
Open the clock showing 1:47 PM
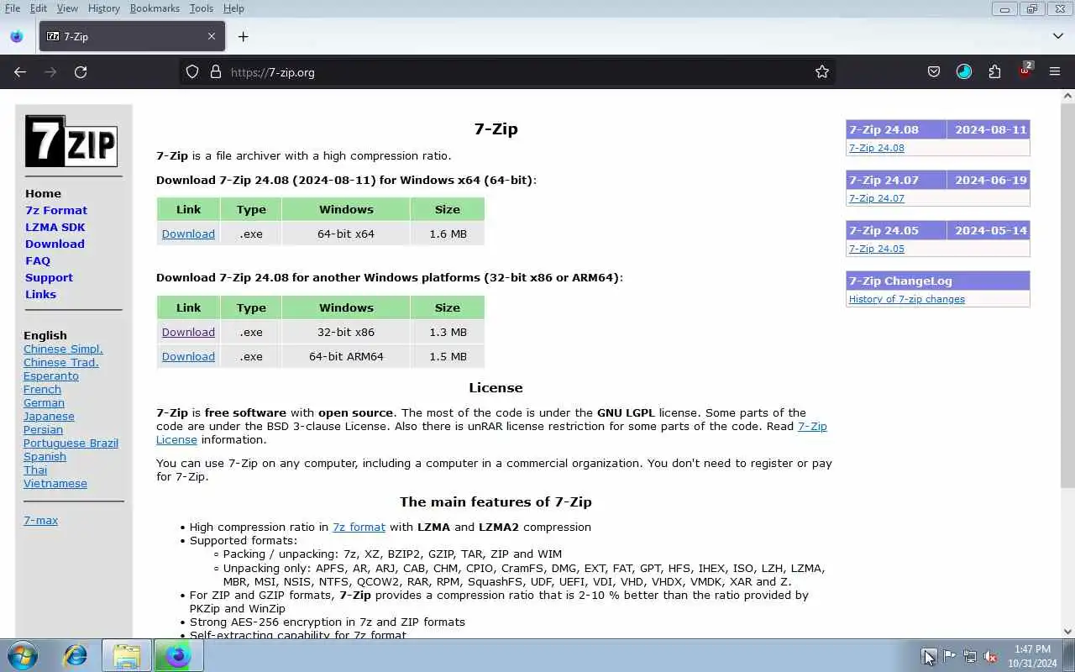[x=1032, y=656]
